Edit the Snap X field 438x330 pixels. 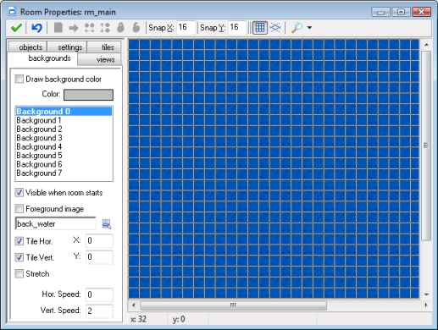point(186,27)
